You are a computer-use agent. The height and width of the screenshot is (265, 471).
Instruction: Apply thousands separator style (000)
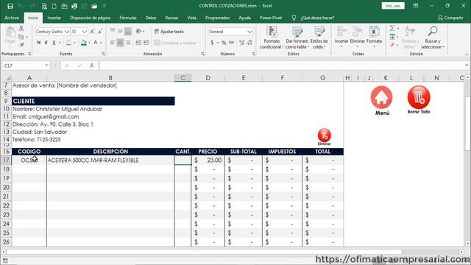pyautogui.click(x=231, y=43)
